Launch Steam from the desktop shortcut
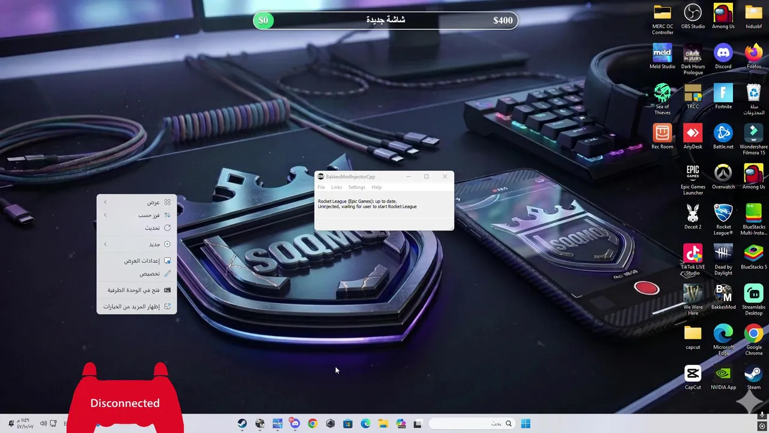The image size is (769, 433). (x=753, y=378)
